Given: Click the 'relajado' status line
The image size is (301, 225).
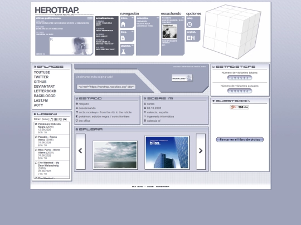Looking at the screenshot, I should tap(82, 104).
